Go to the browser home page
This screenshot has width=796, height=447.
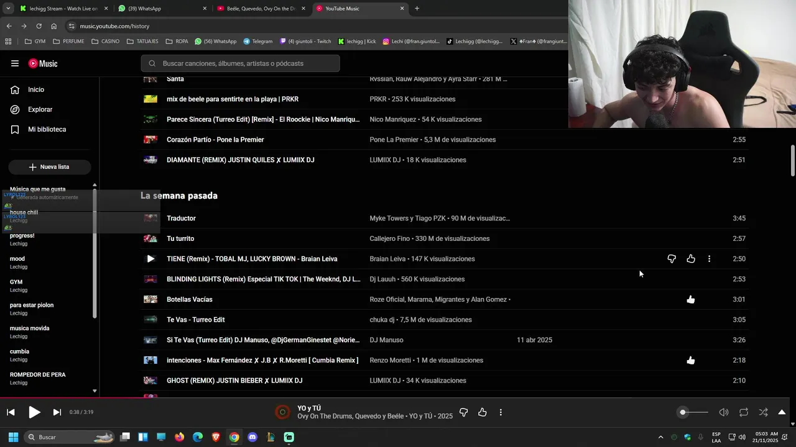point(53,26)
